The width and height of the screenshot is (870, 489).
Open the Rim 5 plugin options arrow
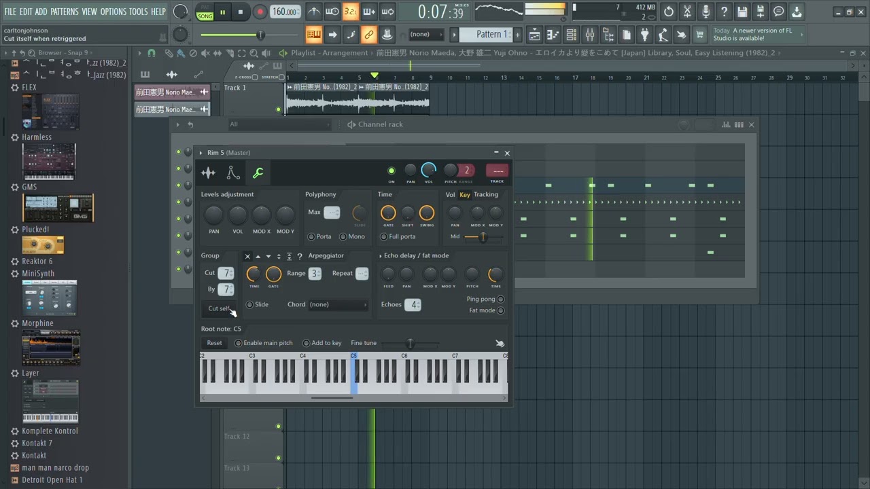201,153
